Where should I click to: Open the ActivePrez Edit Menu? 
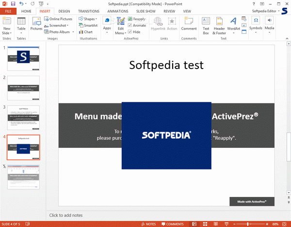pos(121,26)
